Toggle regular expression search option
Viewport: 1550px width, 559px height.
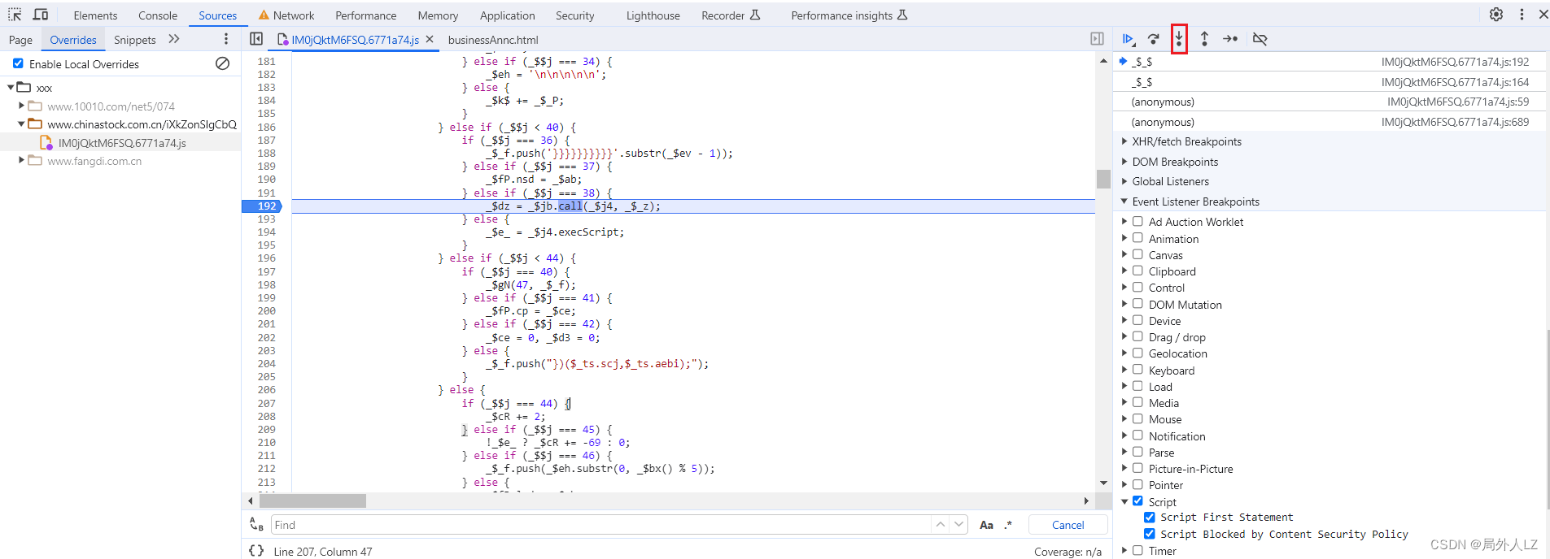click(1008, 525)
